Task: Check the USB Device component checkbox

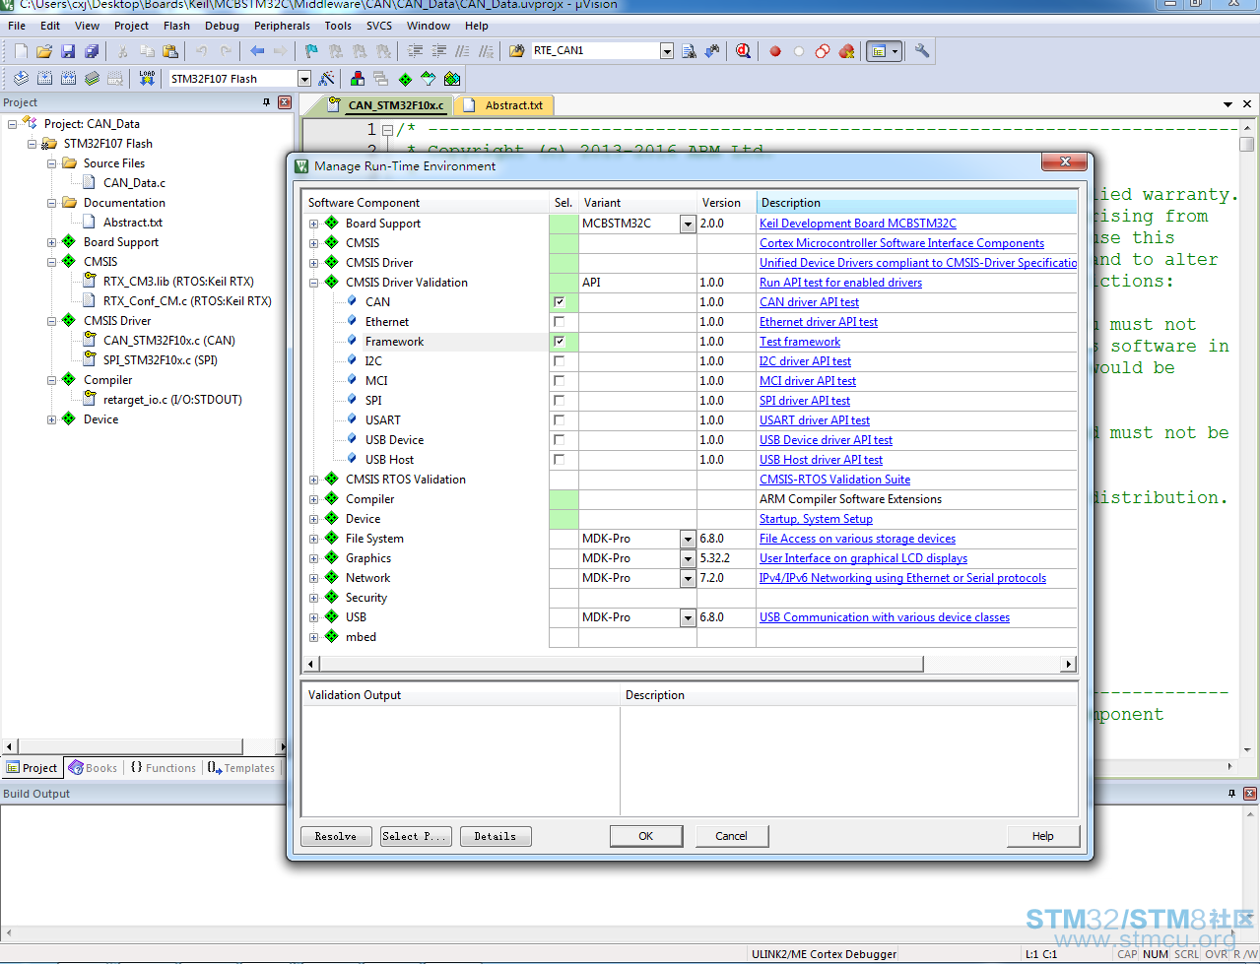Action: click(x=560, y=440)
